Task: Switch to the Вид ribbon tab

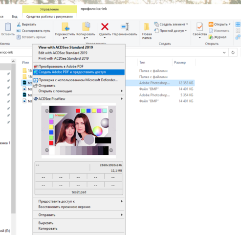Action: 15,17
